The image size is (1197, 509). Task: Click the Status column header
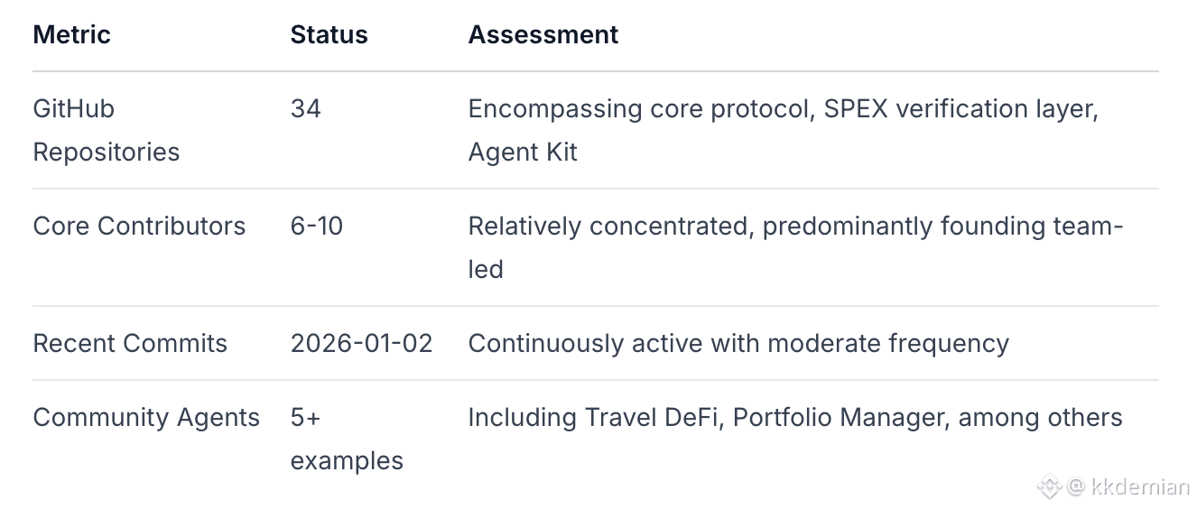coord(329,35)
